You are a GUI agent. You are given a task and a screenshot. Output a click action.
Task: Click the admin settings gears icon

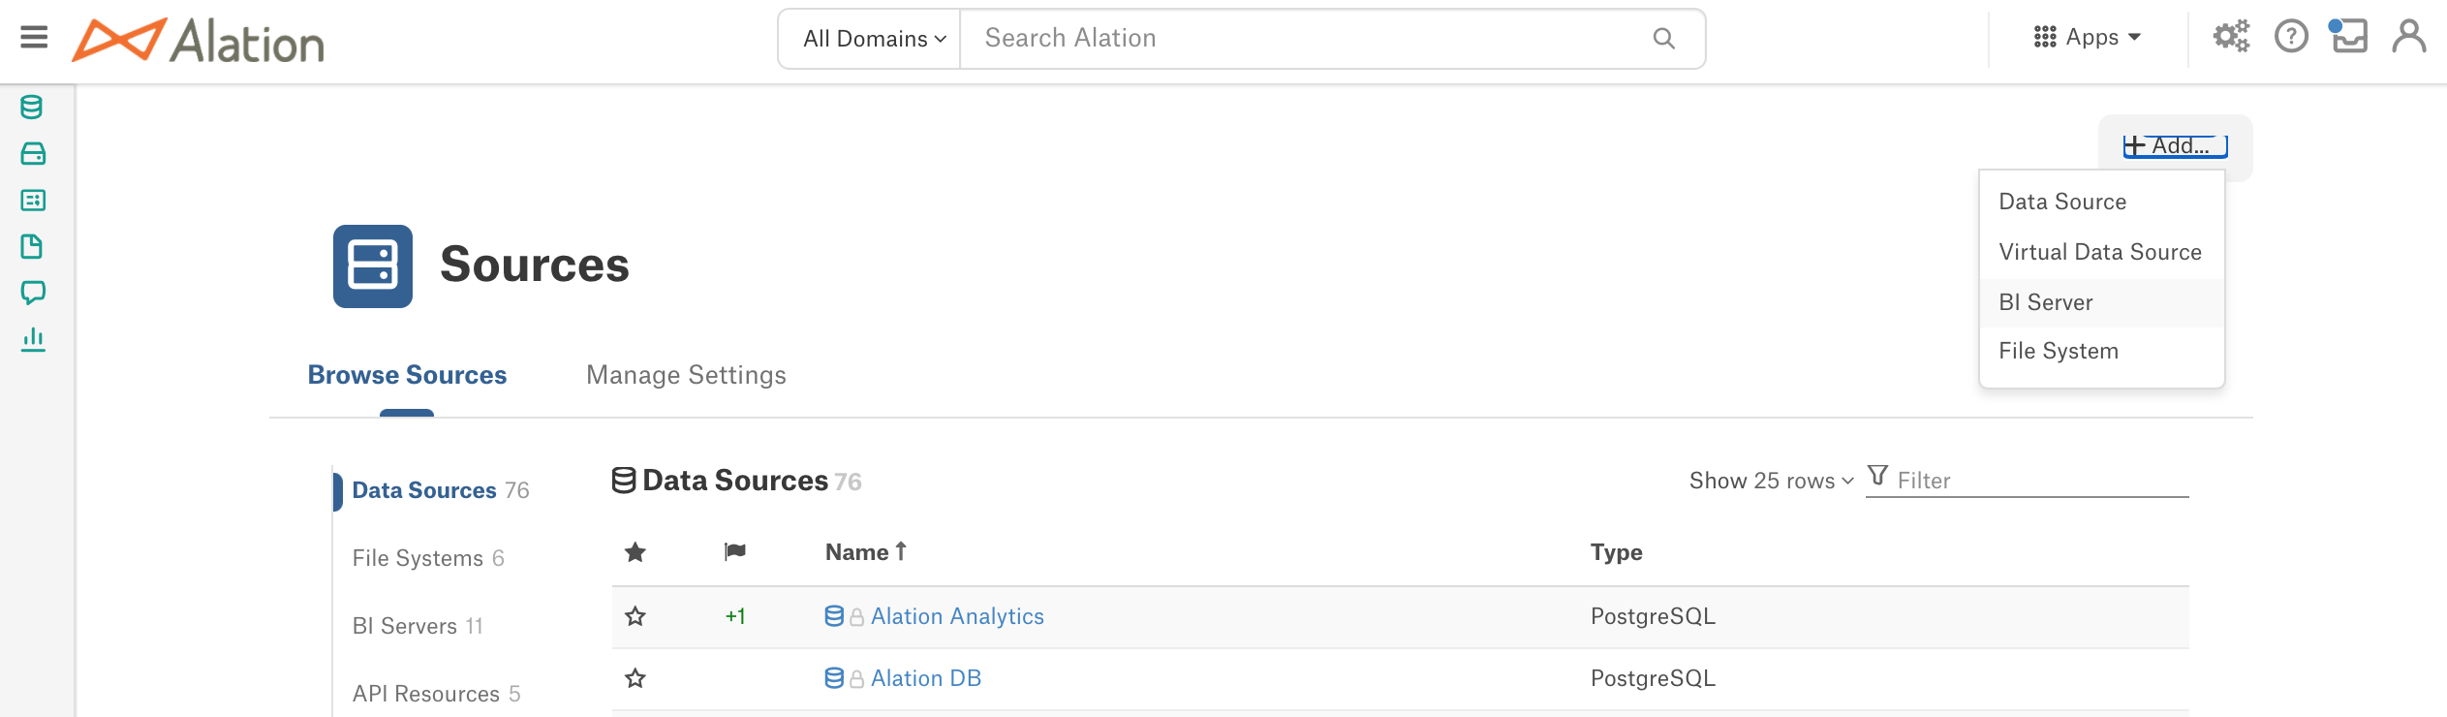coord(2231,38)
